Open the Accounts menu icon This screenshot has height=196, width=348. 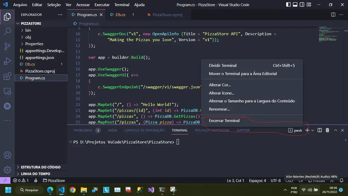(x=7, y=155)
